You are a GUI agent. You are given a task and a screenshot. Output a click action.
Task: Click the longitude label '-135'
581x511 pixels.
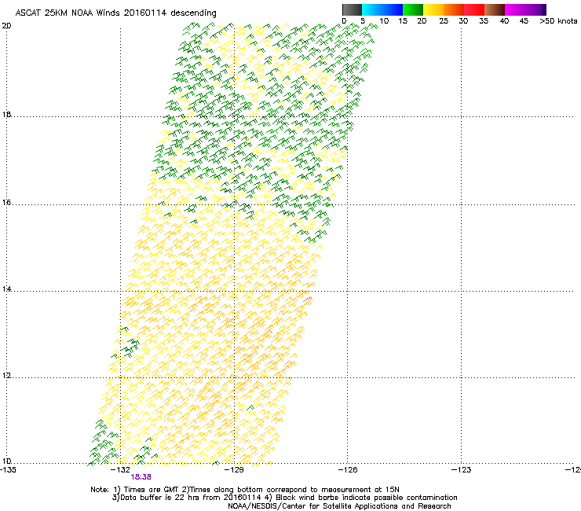[x=7, y=470]
